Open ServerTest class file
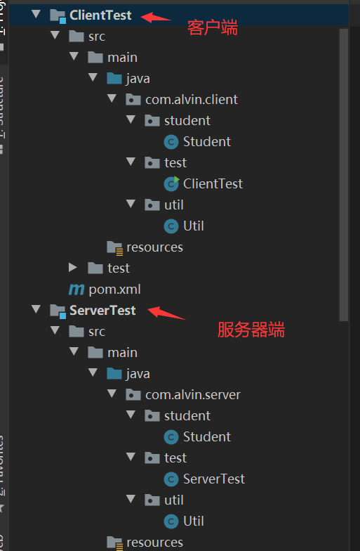 click(214, 479)
